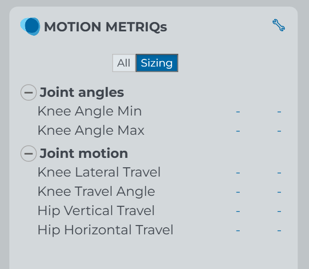This screenshot has height=269, width=309.
Task: Select the Knee Angle Min metric
Action: click(90, 111)
